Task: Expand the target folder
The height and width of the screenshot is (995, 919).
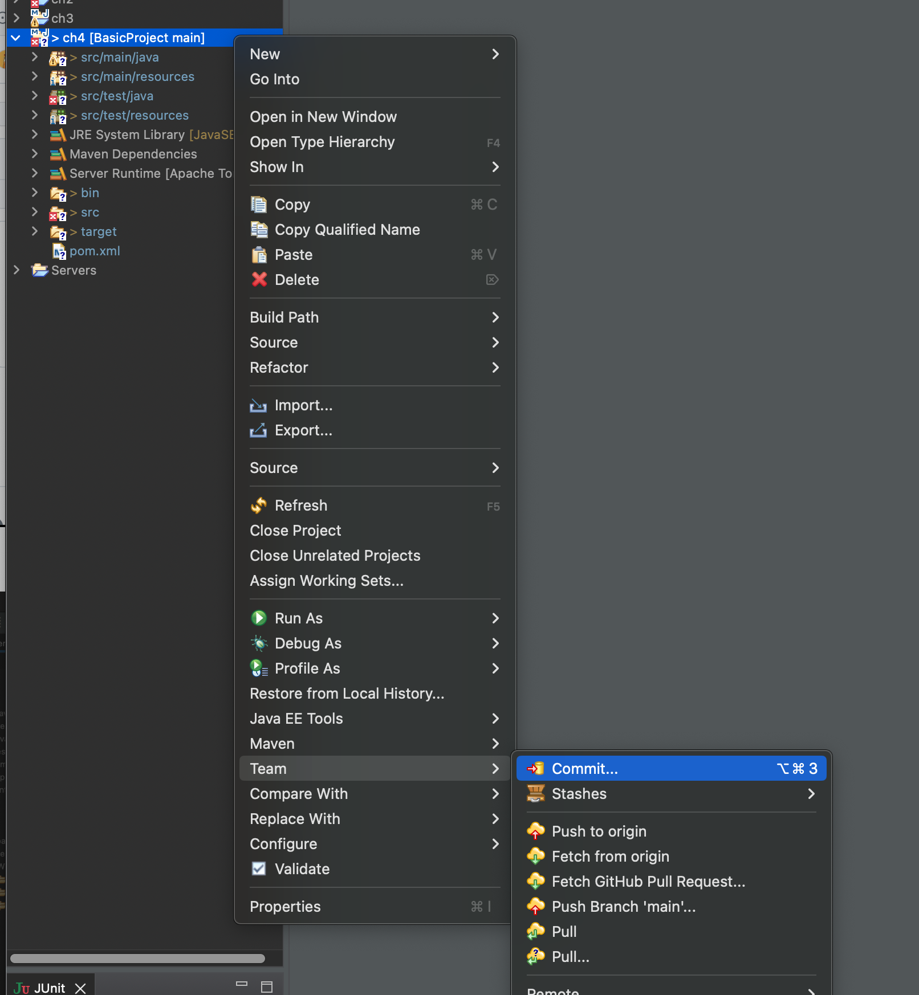Action: (35, 231)
